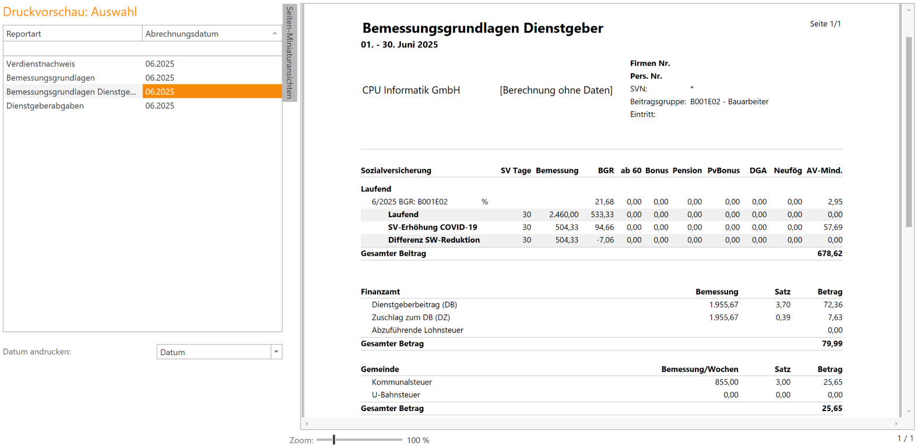
Task: Click the report title Bemessungsgrundlagen Dienstgeber
Action: coord(483,28)
